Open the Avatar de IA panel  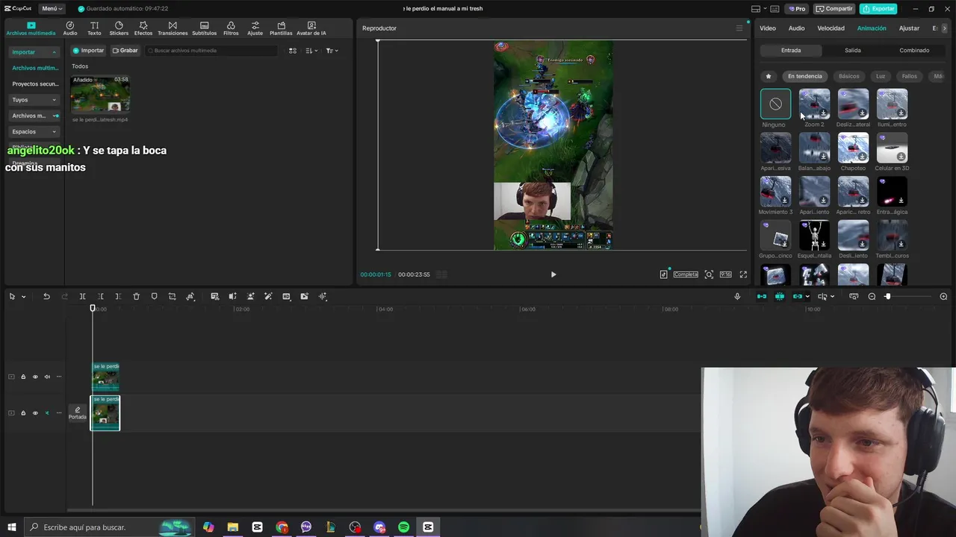311,28
